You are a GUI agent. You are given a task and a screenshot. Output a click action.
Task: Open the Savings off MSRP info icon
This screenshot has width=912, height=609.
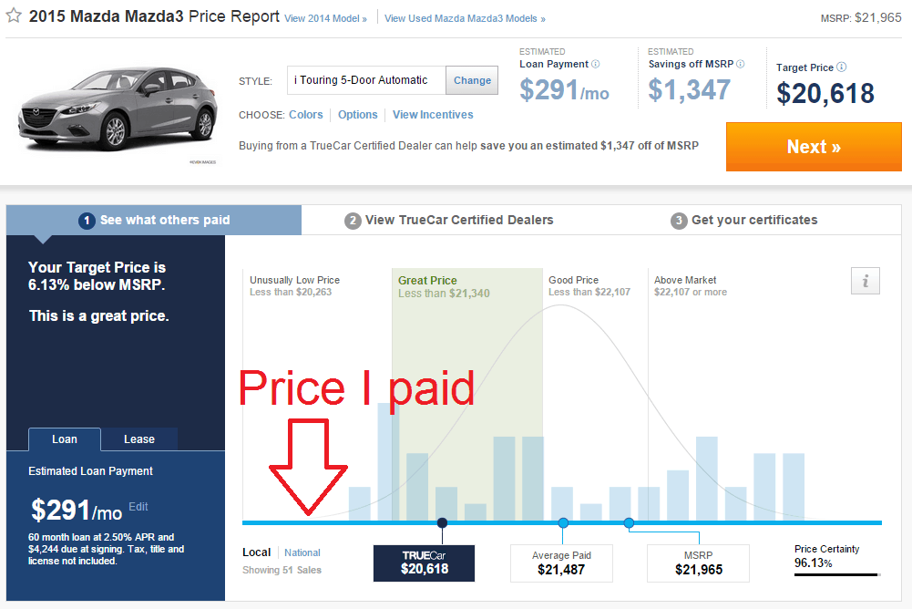coord(741,64)
